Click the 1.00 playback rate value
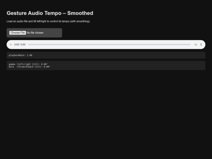The height and width of the screenshot is (159, 212). point(29,55)
